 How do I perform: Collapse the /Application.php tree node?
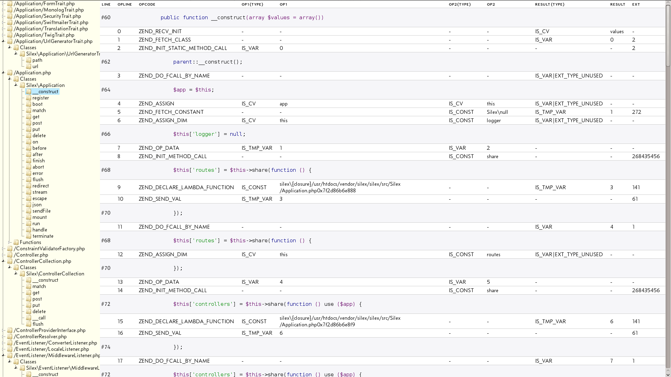pyautogui.click(x=3, y=73)
